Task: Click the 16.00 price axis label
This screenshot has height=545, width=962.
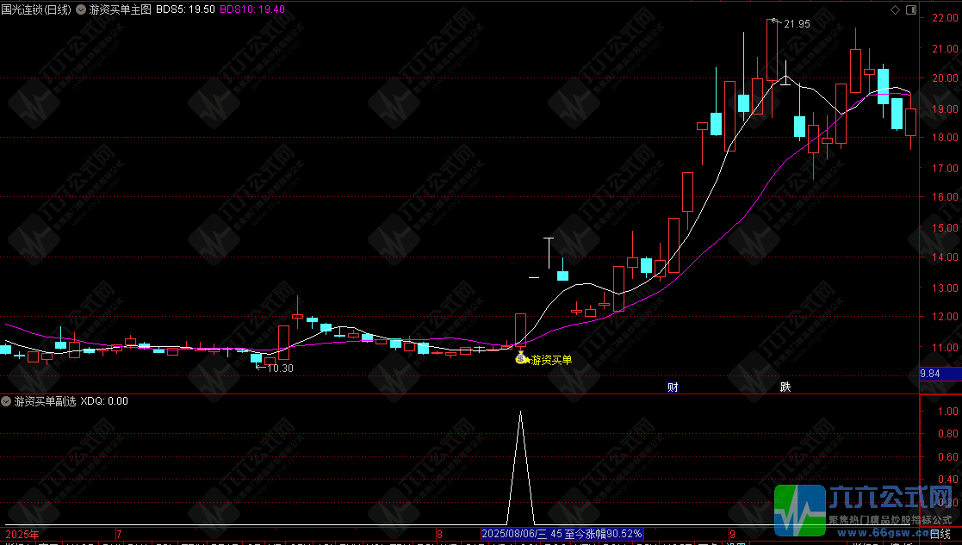Action: tap(945, 197)
